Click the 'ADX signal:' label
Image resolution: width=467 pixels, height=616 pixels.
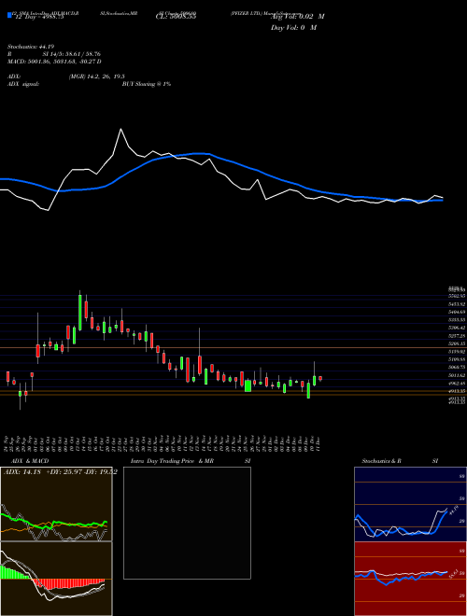coord(23,84)
